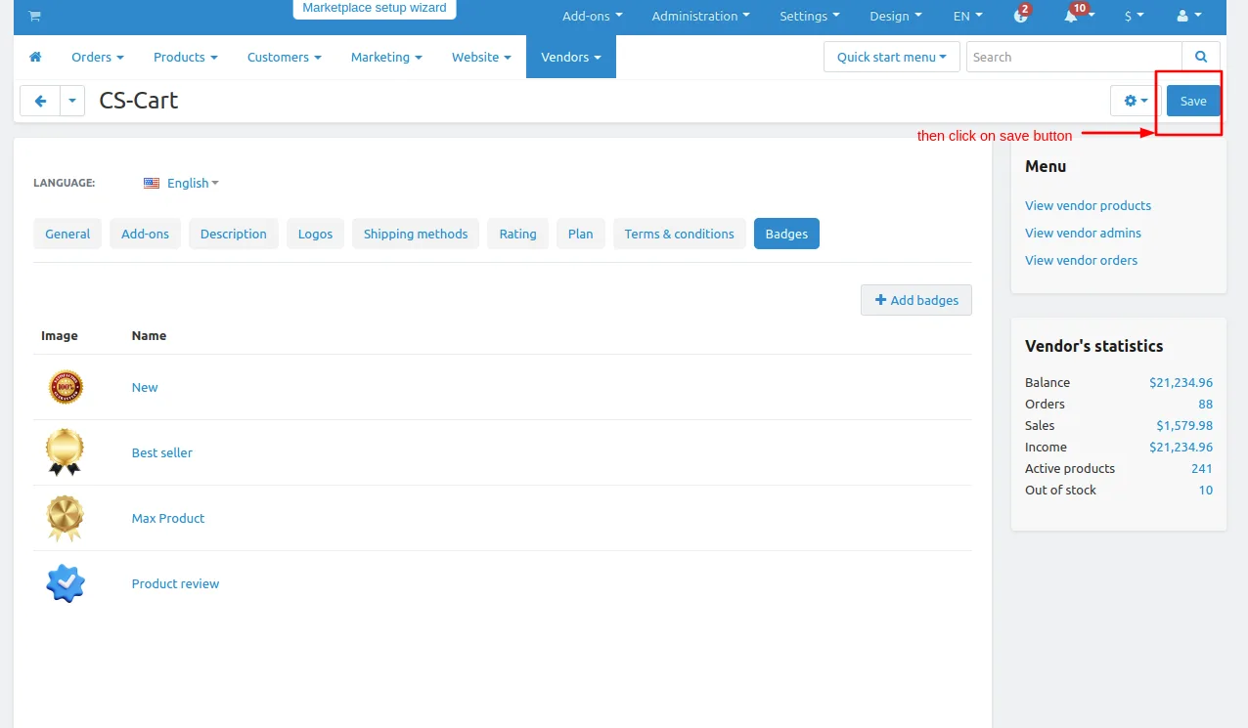The height and width of the screenshot is (728, 1248).
Task: Open the Marketplace setup wizard
Action: tap(375, 9)
